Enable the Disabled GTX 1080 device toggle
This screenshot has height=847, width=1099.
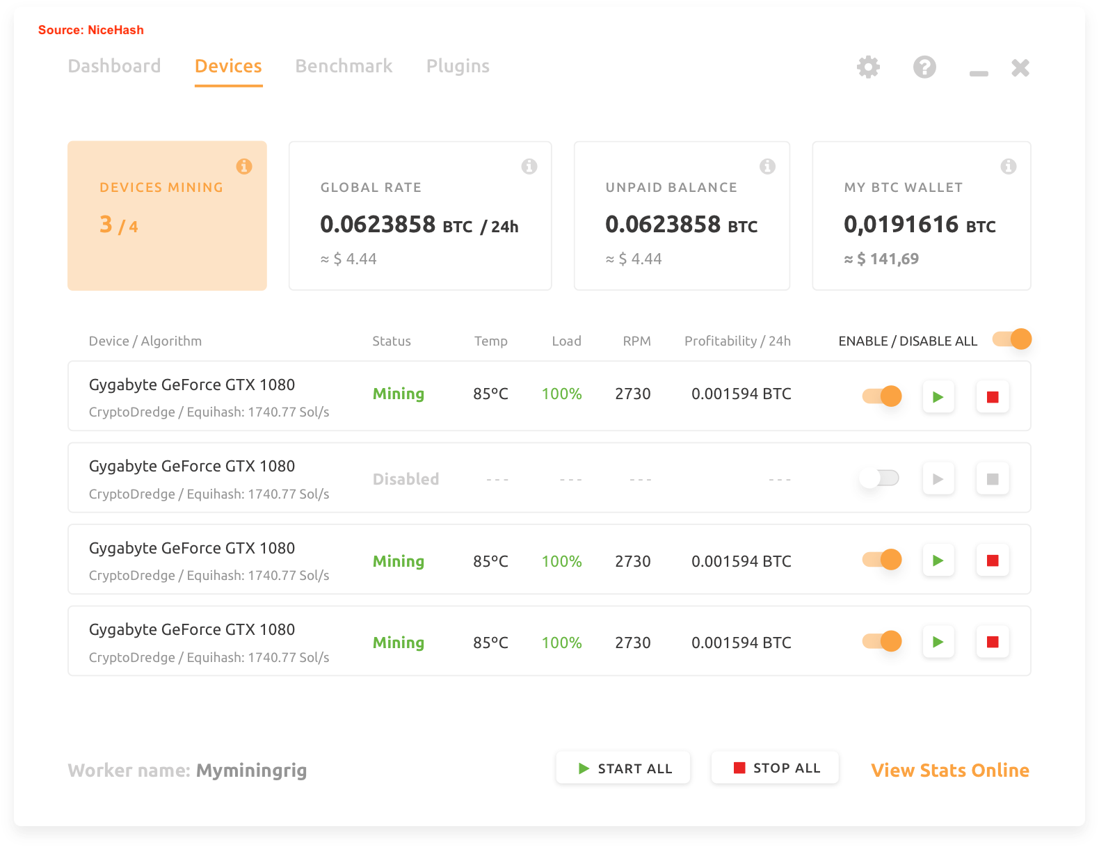[879, 478]
